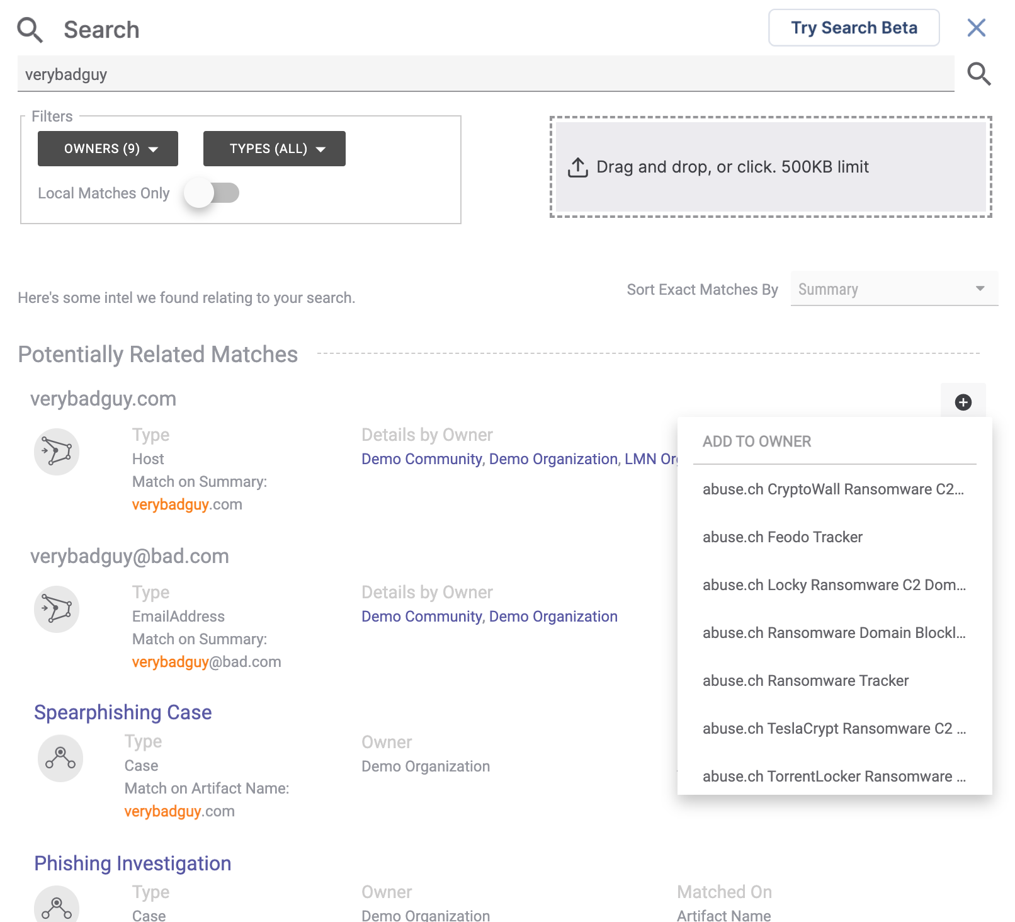
Task: Select abuse.ch TeslaCrypt Ransomware C2 owner
Action: click(x=834, y=729)
